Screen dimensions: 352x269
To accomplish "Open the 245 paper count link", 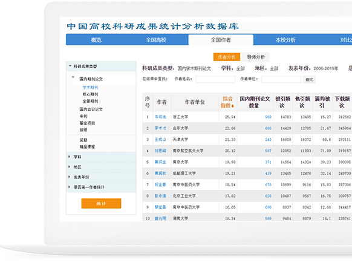I will [269, 140].
